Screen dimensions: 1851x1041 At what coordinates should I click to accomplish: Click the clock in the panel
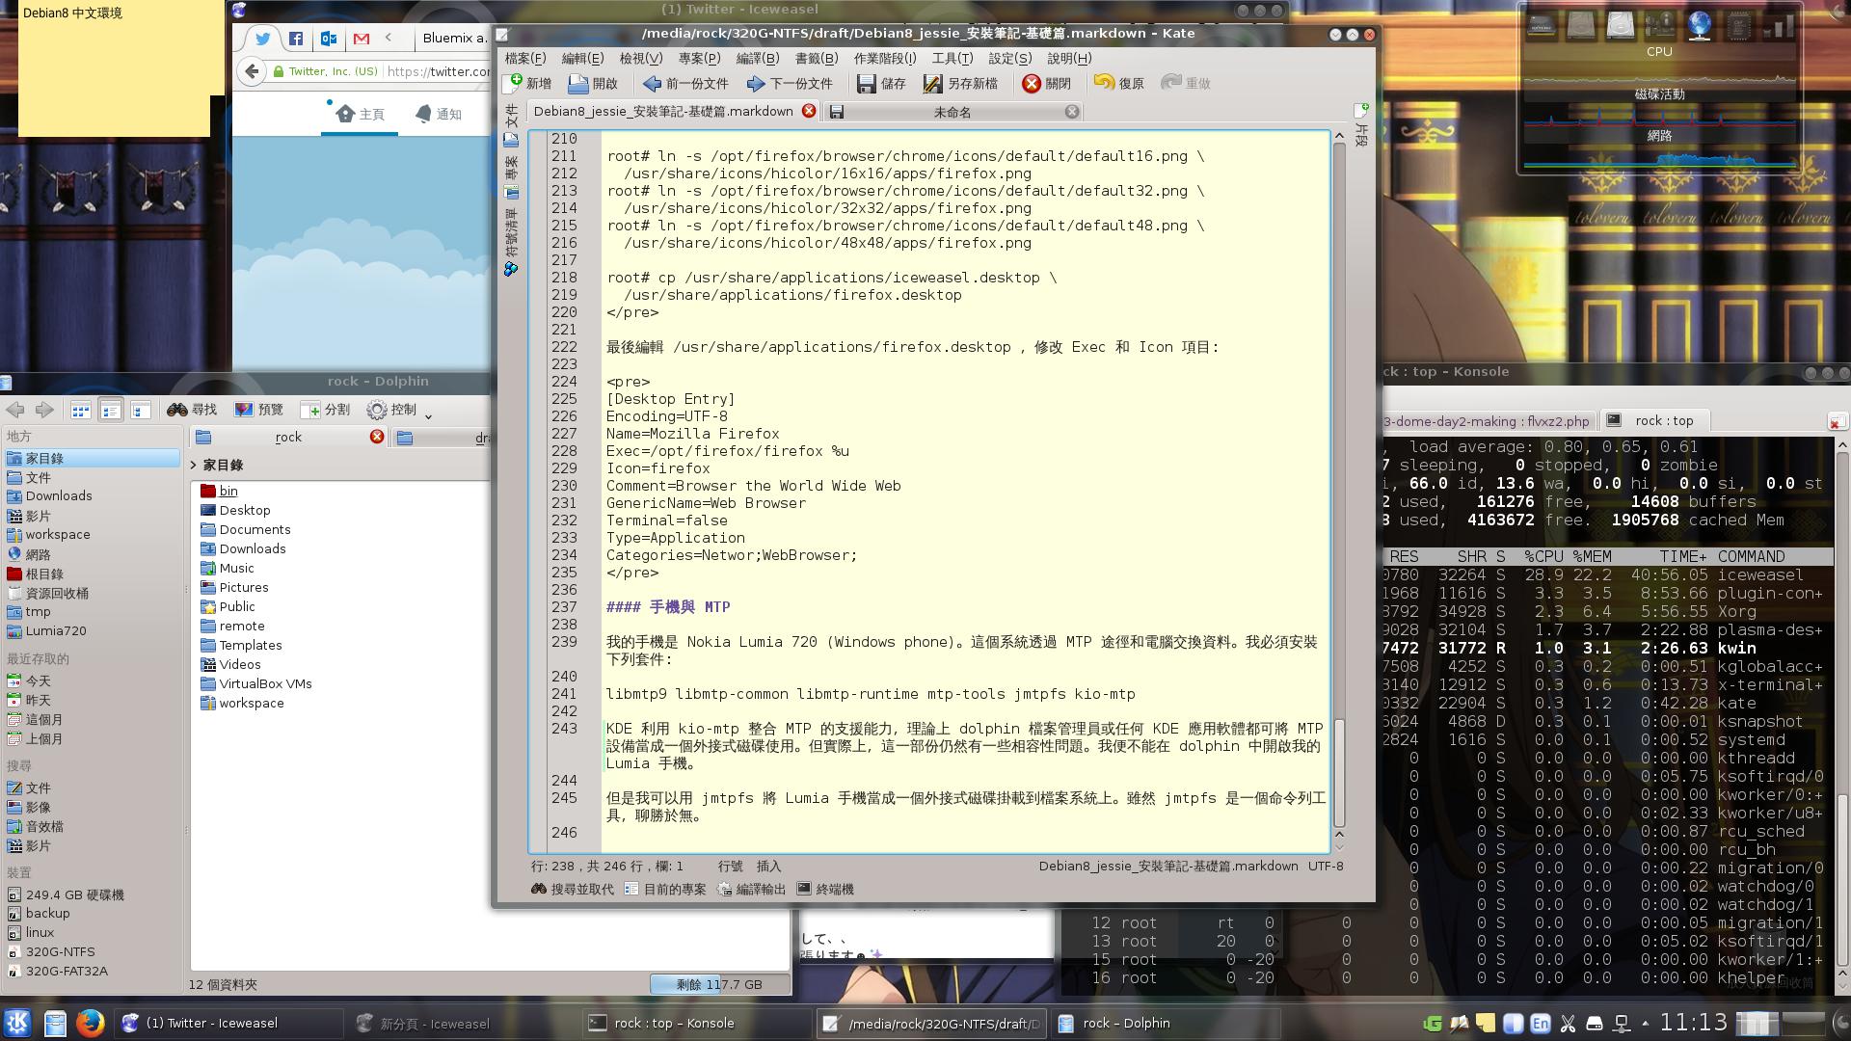1694,1023
